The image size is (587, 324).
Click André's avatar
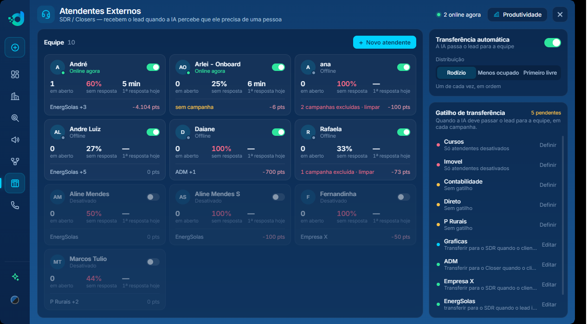58,67
